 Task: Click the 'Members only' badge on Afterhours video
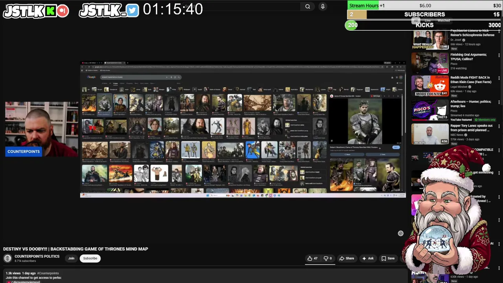click(x=485, y=119)
